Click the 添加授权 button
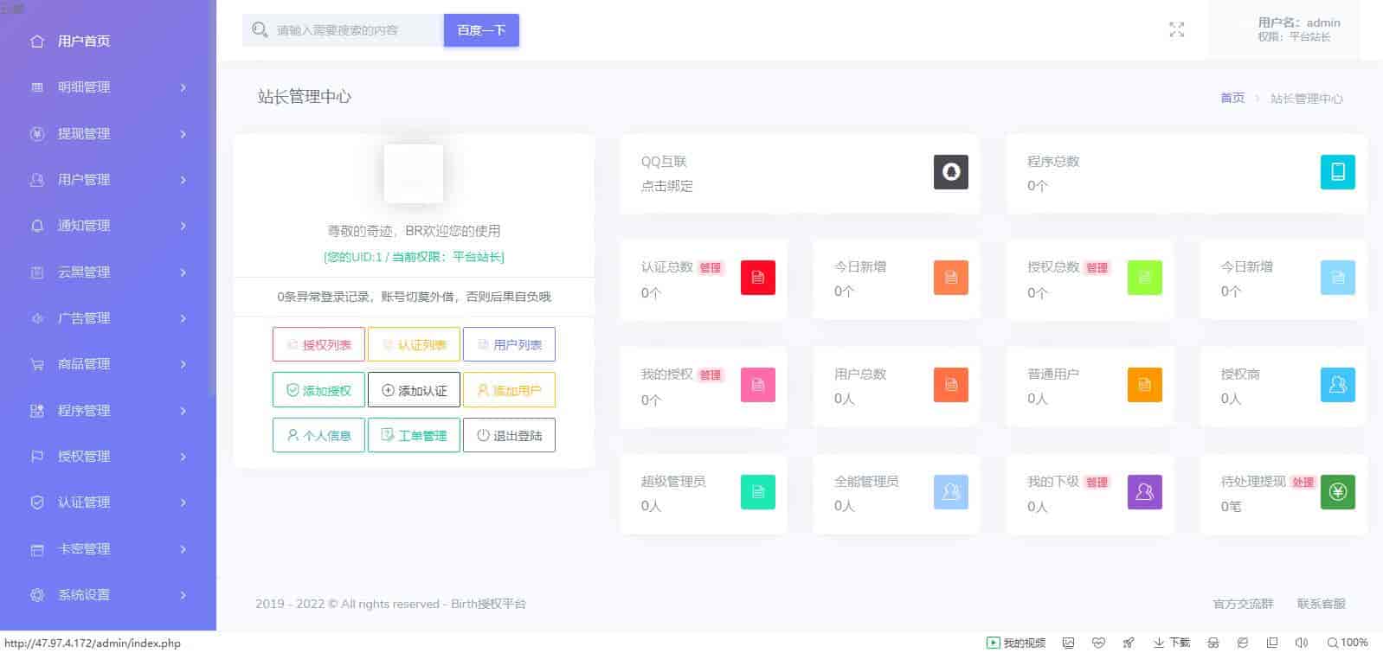The width and height of the screenshot is (1383, 653). [x=318, y=390]
